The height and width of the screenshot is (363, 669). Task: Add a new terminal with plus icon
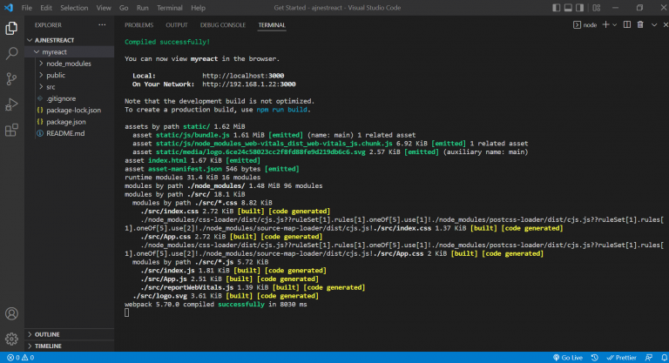coord(607,25)
